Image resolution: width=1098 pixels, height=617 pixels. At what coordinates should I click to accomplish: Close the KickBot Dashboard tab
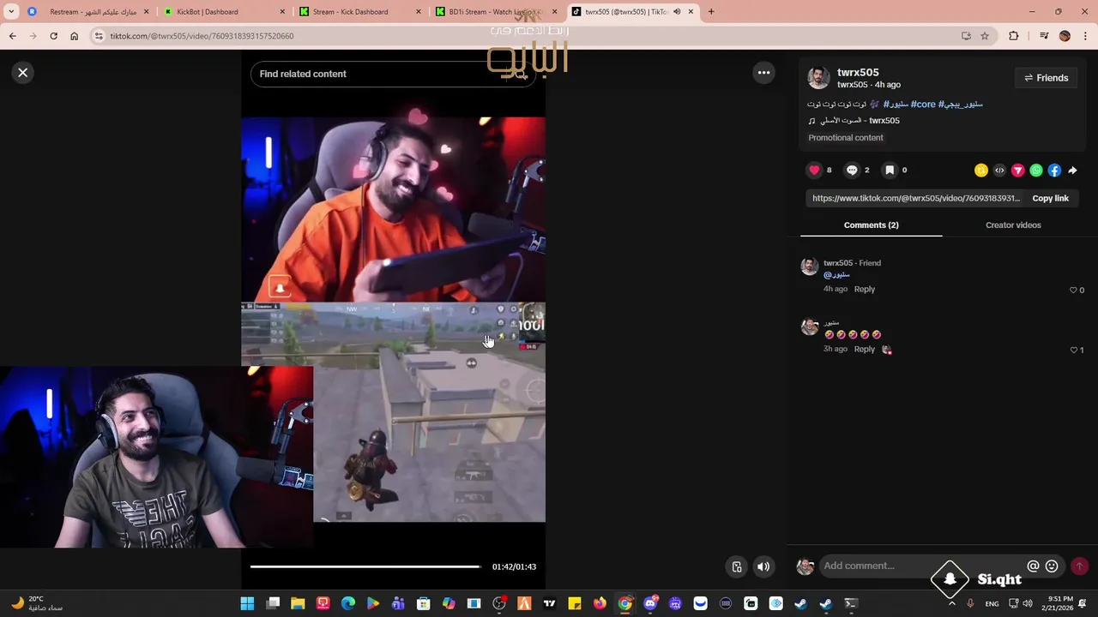(282, 12)
